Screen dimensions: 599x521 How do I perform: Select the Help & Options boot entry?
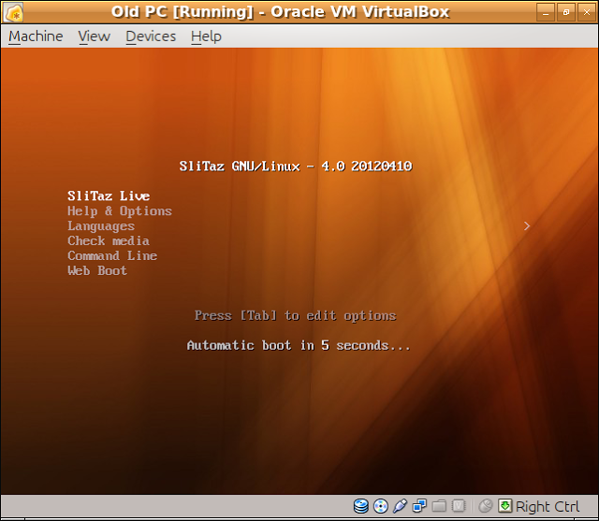click(x=120, y=211)
